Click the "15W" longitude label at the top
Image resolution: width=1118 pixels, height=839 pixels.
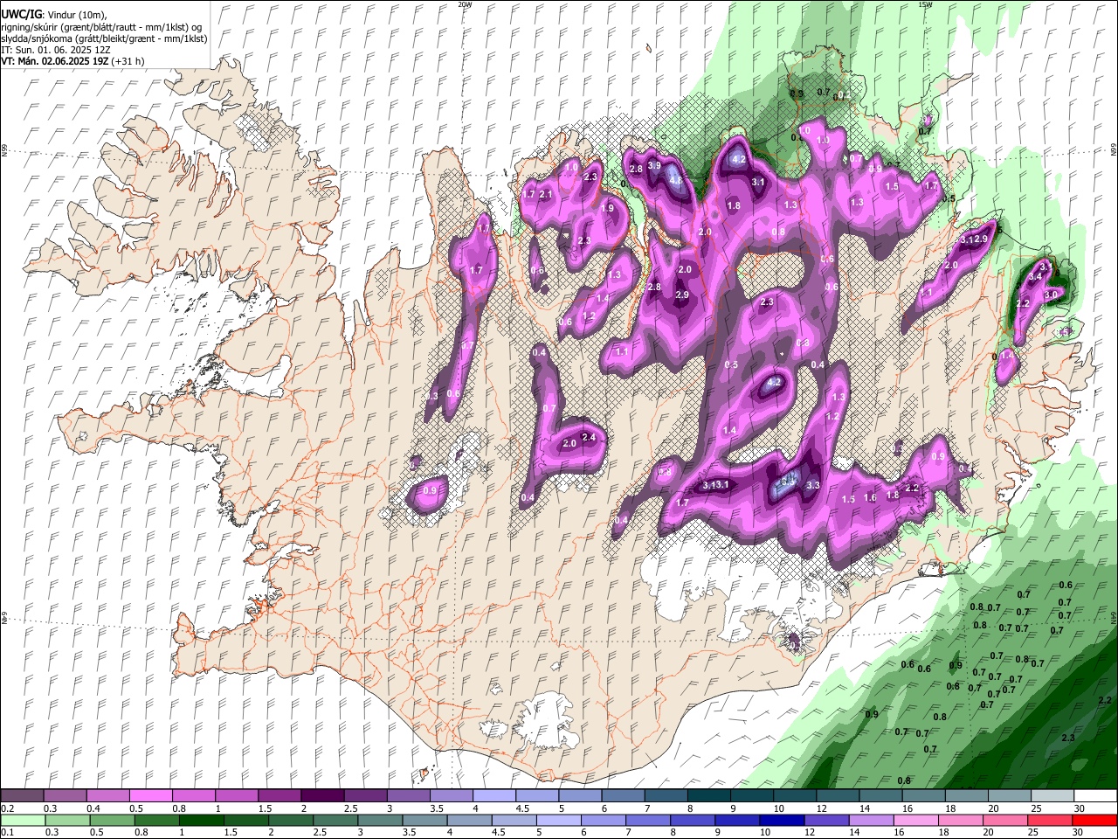[x=924, y=4]
